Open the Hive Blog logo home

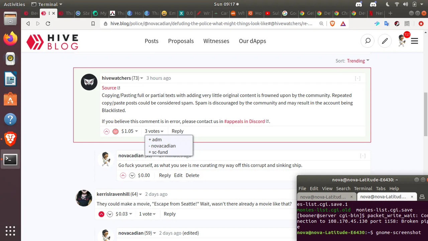pyautogui.click(x=52, y=42)
